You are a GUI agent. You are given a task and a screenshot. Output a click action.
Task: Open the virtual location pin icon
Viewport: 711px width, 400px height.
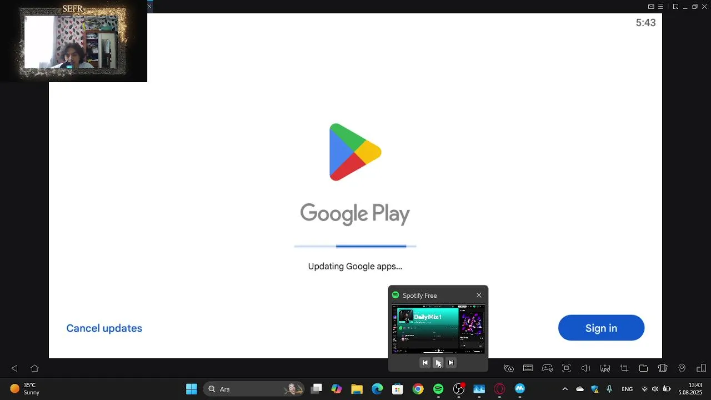(x=682, y=368)
